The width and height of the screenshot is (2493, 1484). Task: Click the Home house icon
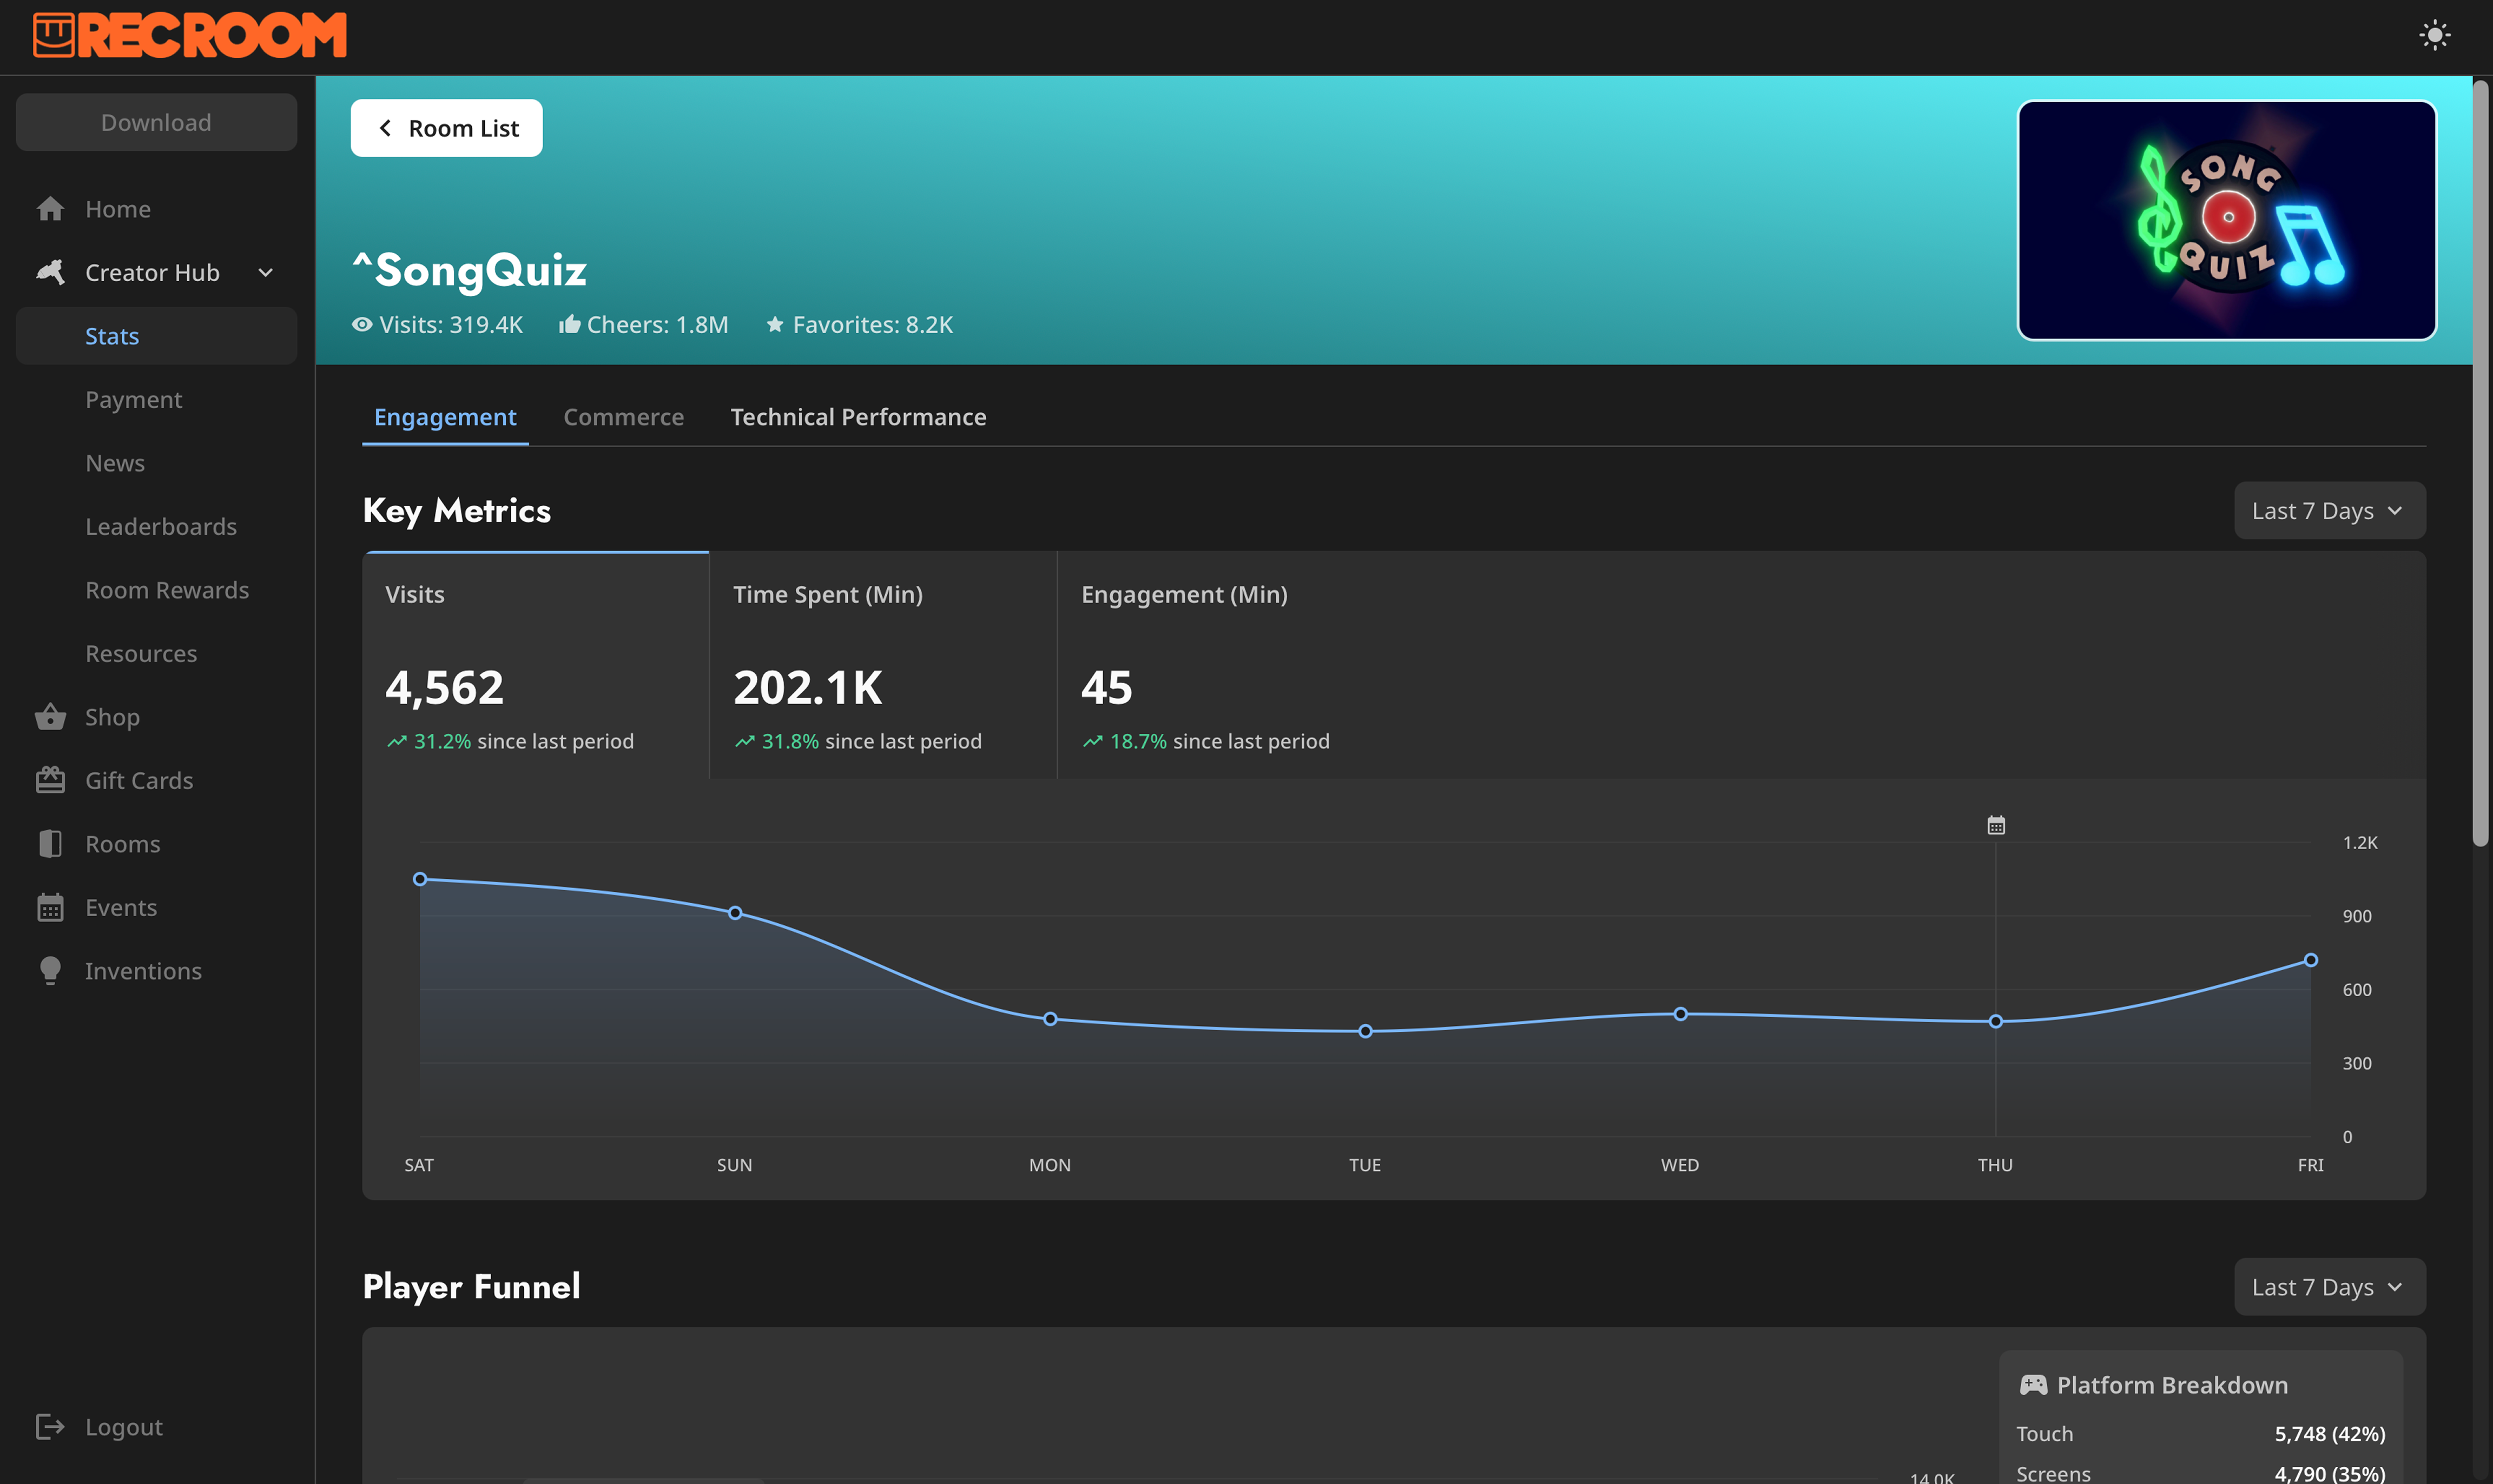point(50,209)
